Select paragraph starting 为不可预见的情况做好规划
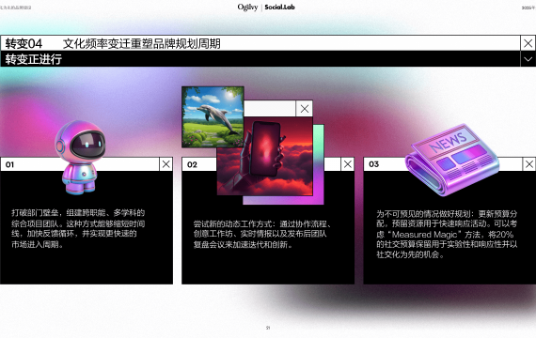 click(x=447, y=234)
